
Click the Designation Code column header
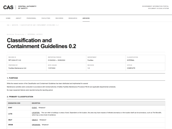(x=14, y=103)
